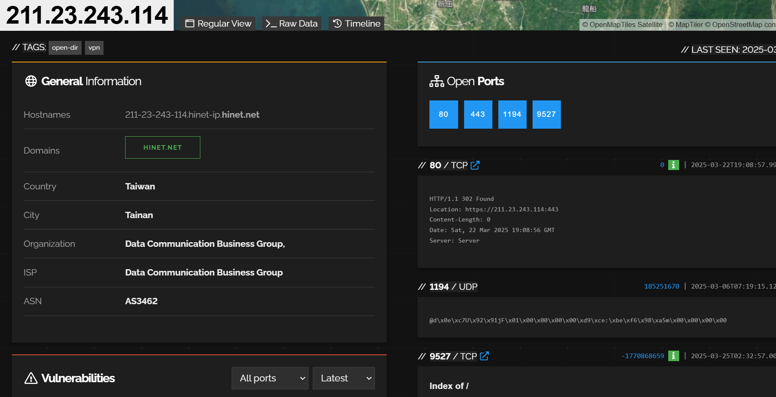
Task: Click hostname 211-23-243-114.hinet-ip.hinet.net
Action: (x=192, y=115)
